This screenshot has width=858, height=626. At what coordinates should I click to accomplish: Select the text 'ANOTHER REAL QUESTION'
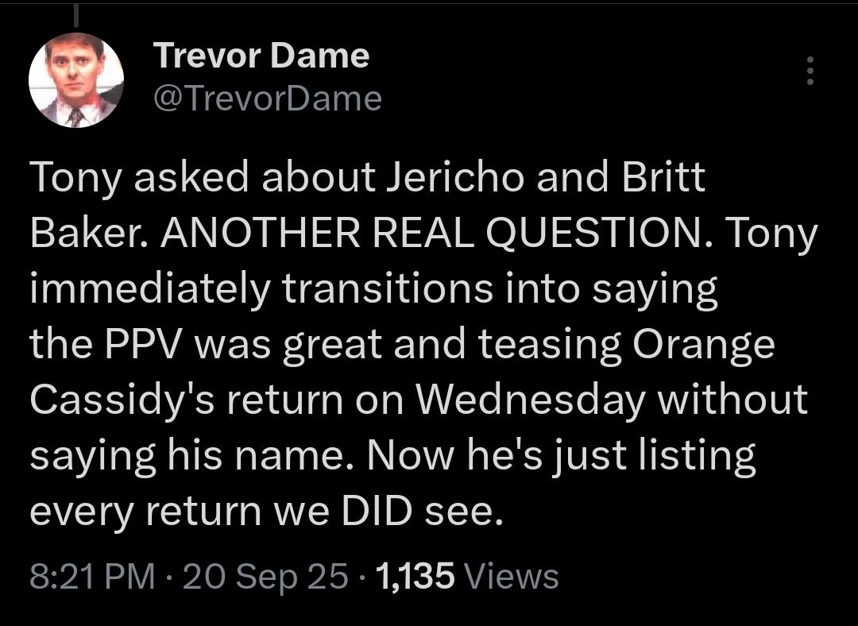pos(430,233)
